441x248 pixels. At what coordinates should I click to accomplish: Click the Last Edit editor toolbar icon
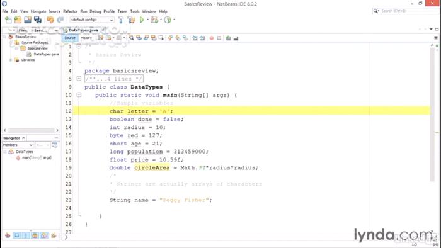101,38
